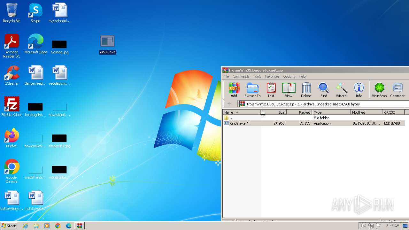Select the Recycle Bin desktop icon
Image resolution: width=409 pixels, height=230 pixels.
[12, 13]
